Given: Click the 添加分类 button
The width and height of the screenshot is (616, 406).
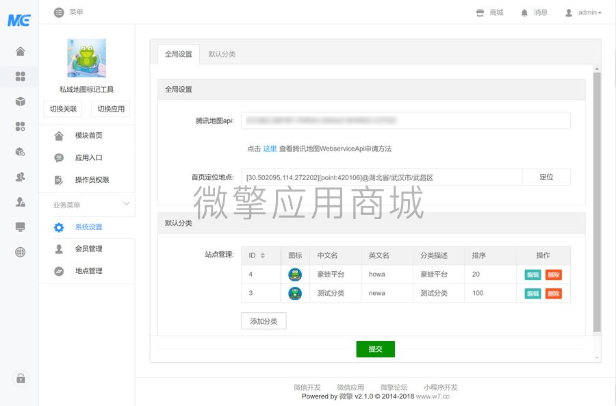Looking at the screenshot, I should [x=265, y=320].
